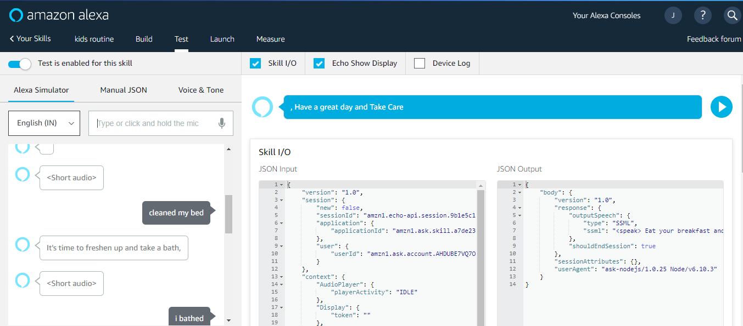Screen dimensions: 743x326
Task: Click the kids routine skill name
Action: (x=94, y=39)
